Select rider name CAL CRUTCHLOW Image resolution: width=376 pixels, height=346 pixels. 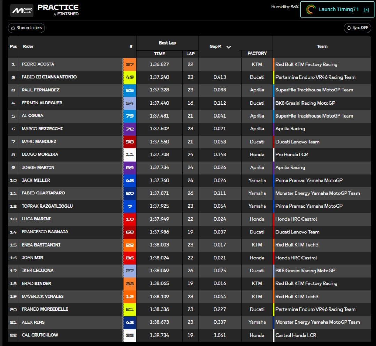click(x=40, y=335)
